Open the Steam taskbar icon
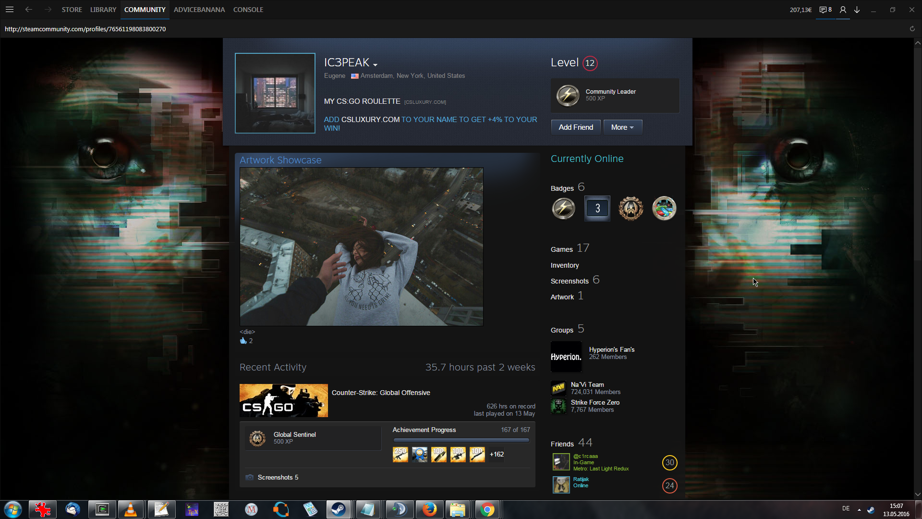This screenshot has width=922, height=519. pyautogui.click(x=339, y=509)
